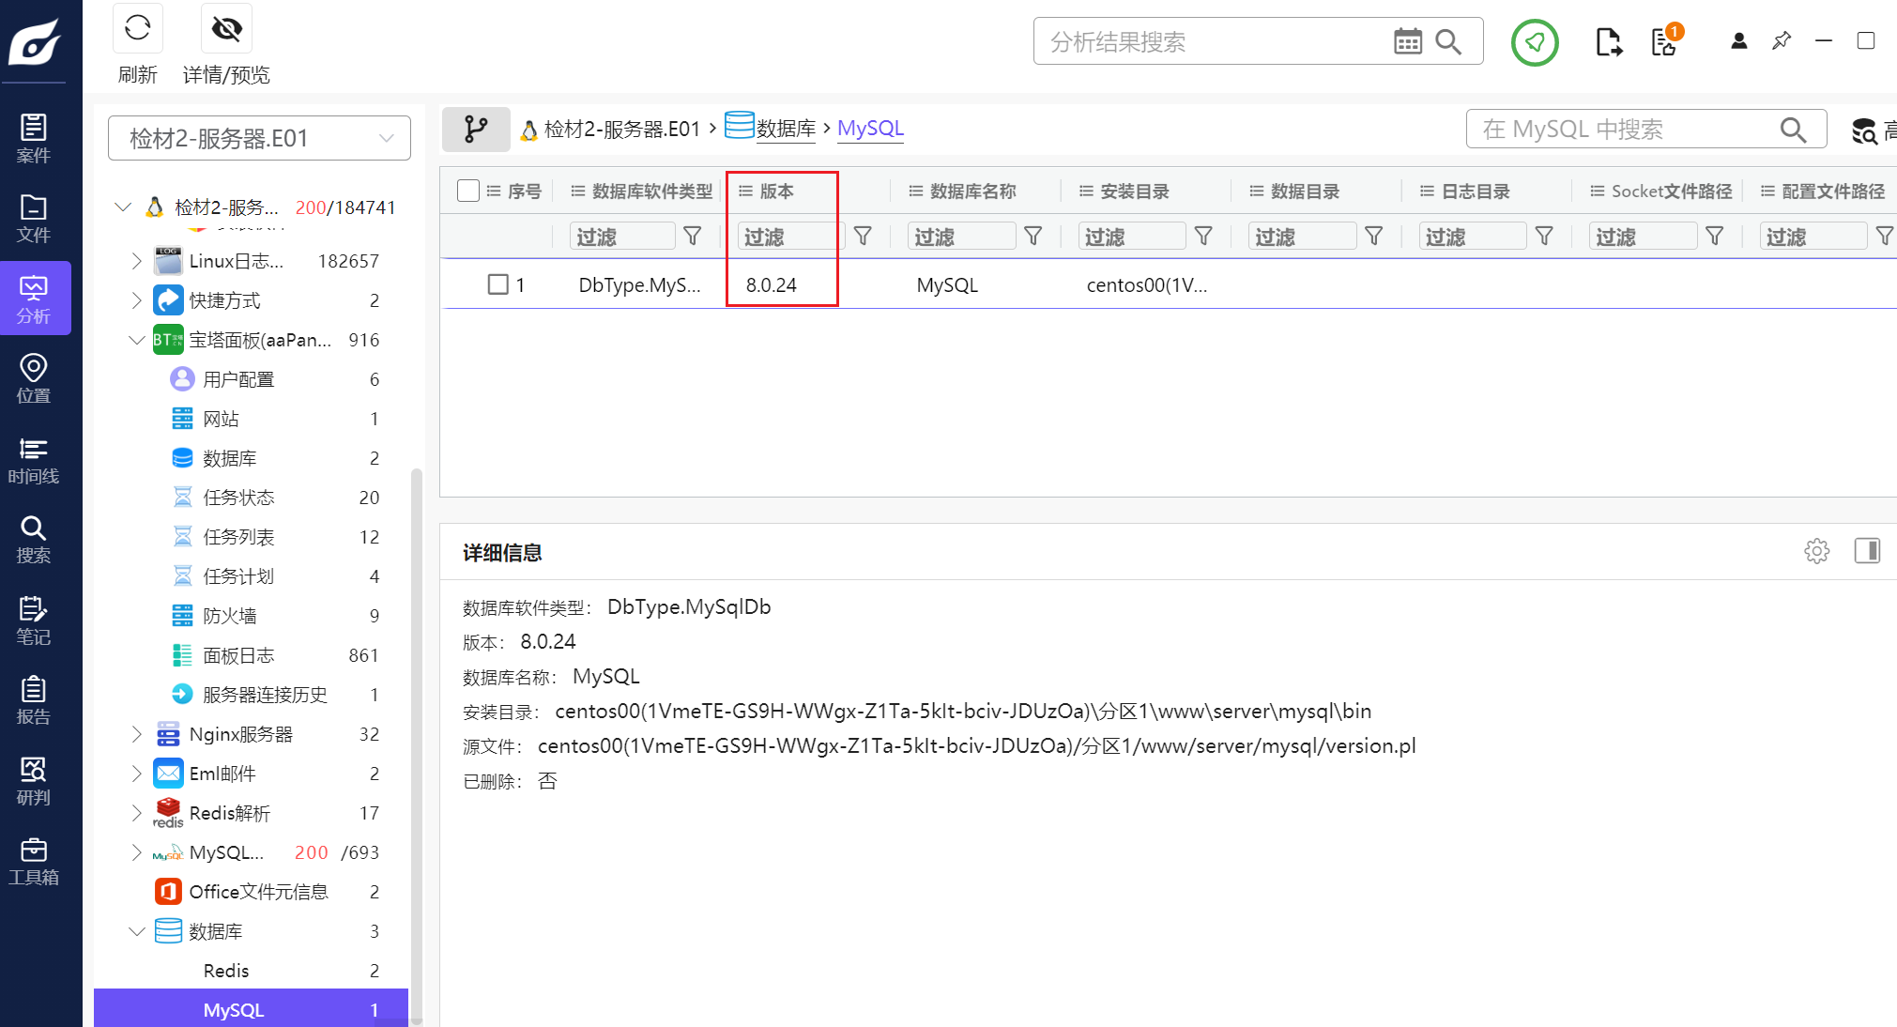Select Redis under 数据库 in the tree

[226, 971]
